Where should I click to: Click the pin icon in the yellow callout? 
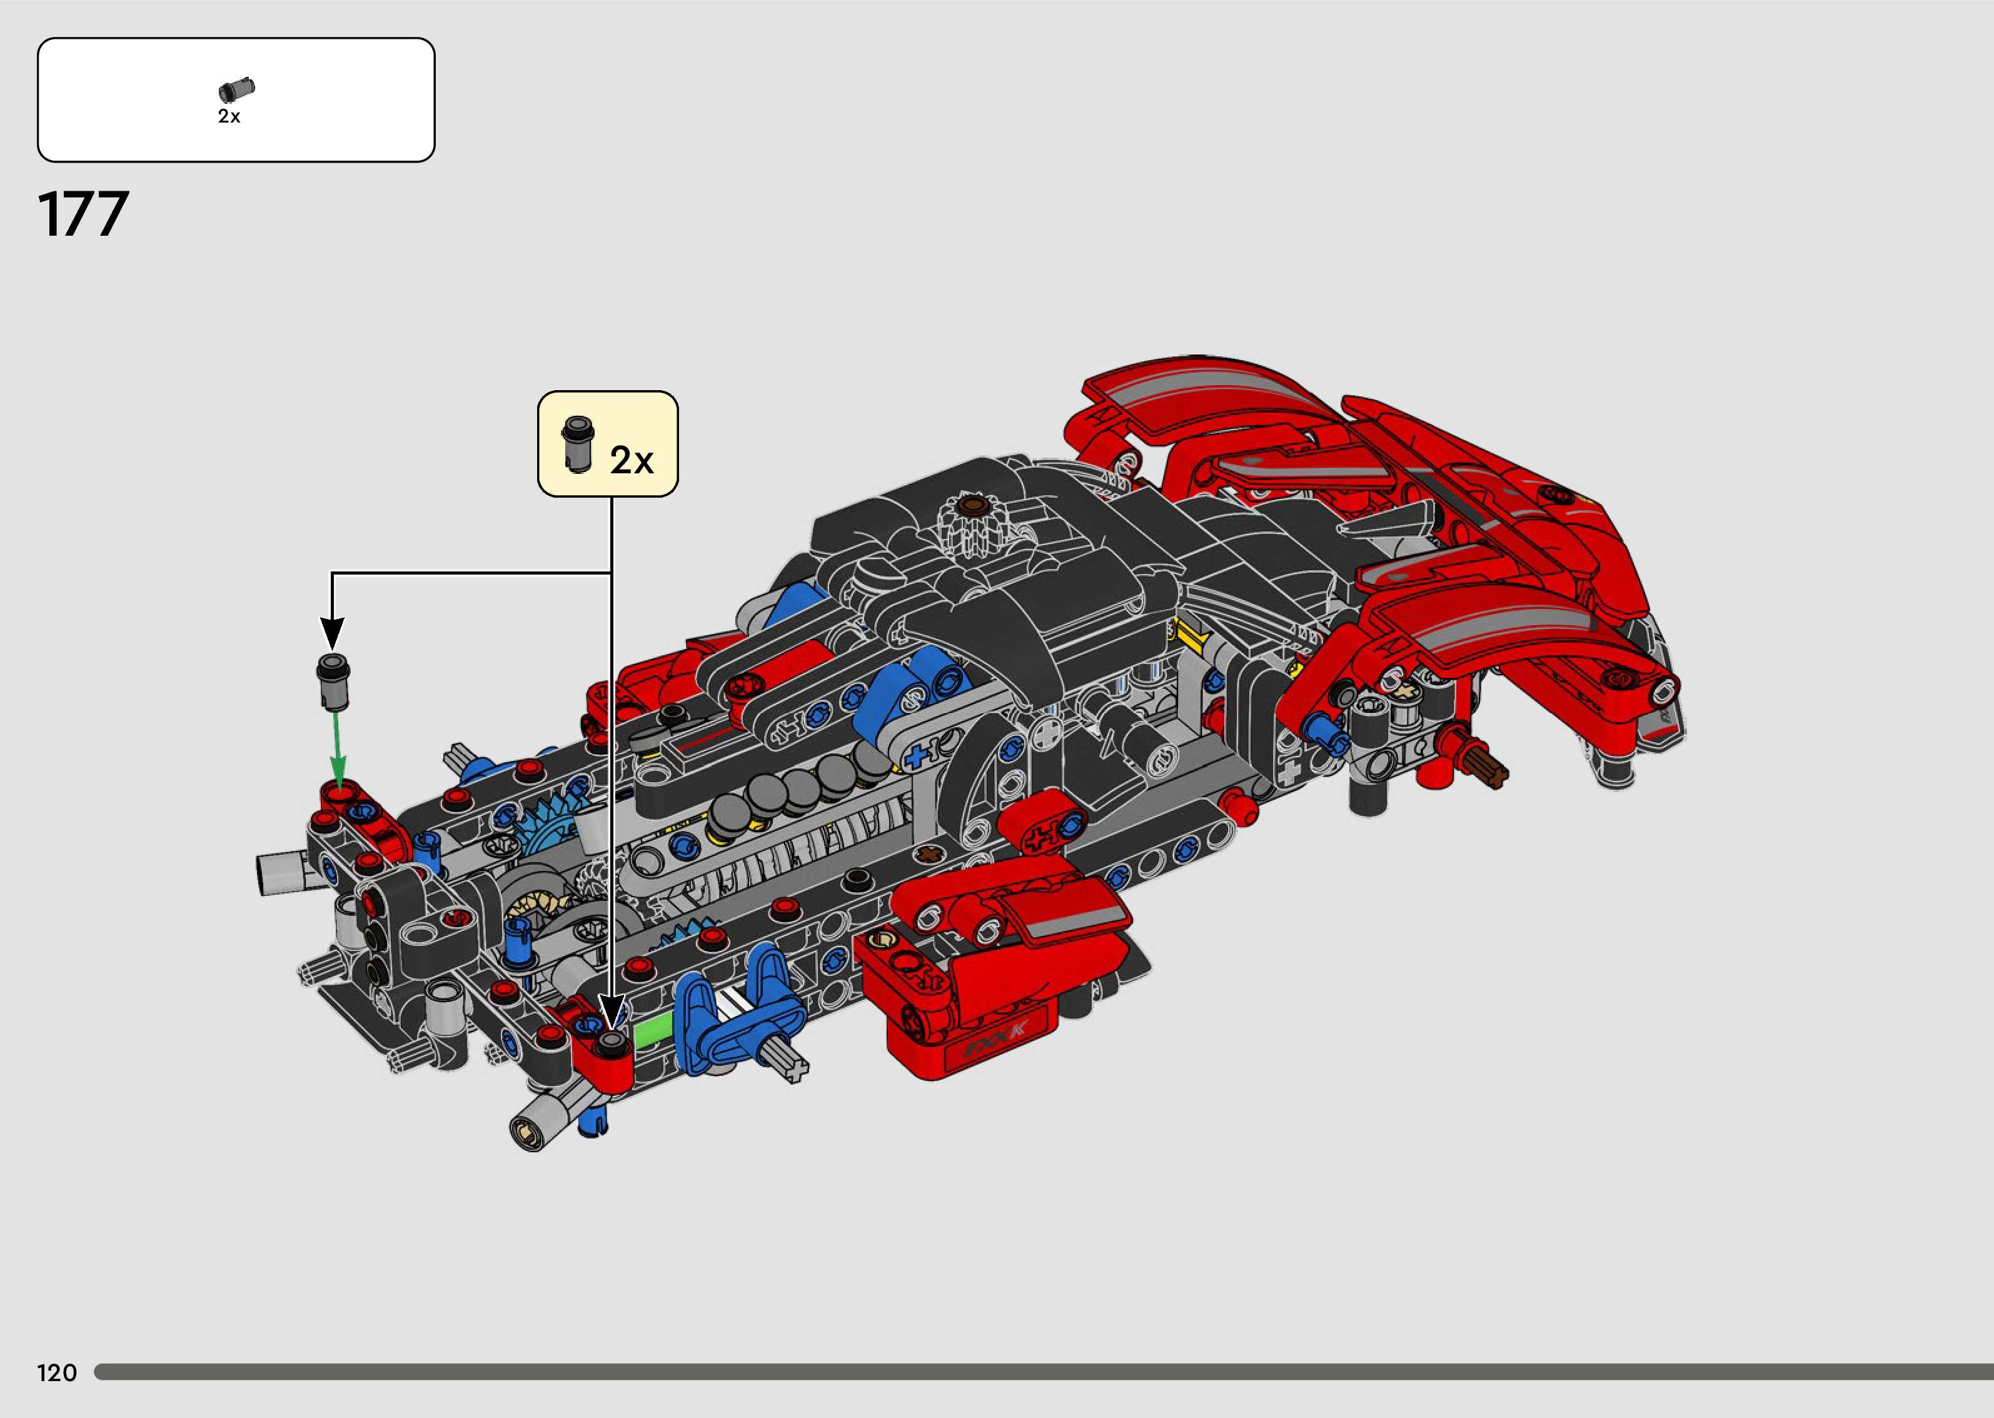click(577, 443)
